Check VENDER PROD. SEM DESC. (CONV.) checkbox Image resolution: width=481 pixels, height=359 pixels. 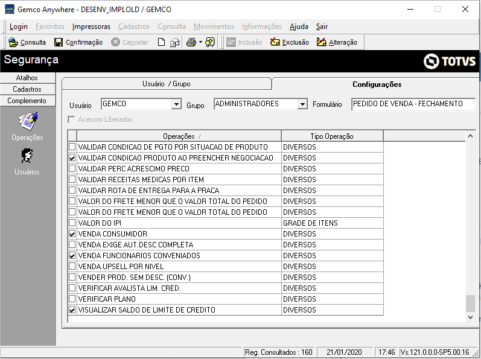[x=72, y=277]
